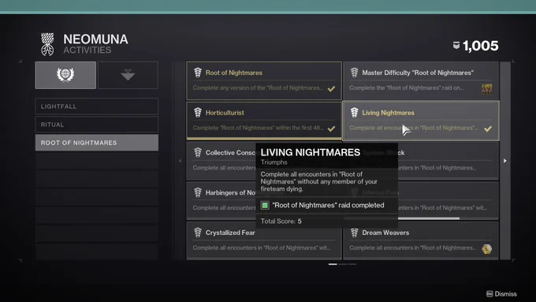The width and height of the screenshot is (536, 302).
Task: Click the Horticulturist triumph icon
Action: tap(198, 113)
